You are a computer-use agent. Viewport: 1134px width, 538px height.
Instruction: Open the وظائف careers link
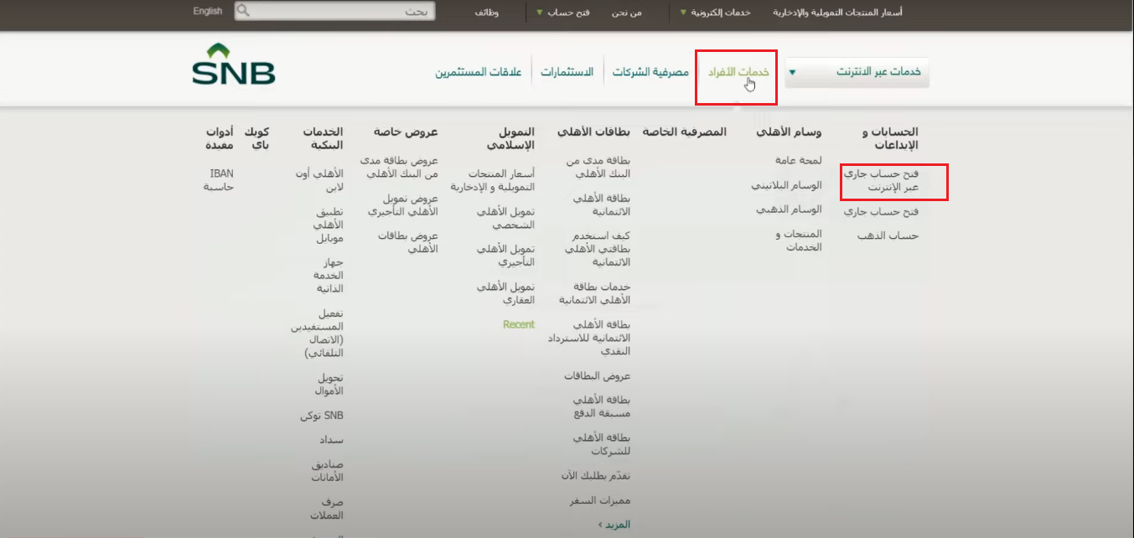(486, 13)
